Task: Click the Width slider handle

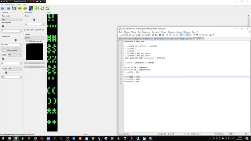Action: 3,59
